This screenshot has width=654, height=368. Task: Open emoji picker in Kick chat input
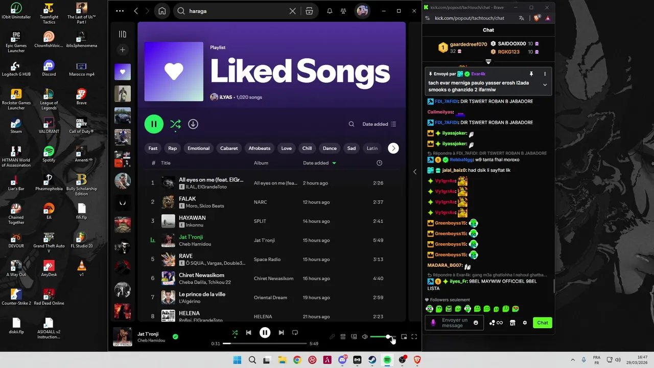click(x=476, y=323)
